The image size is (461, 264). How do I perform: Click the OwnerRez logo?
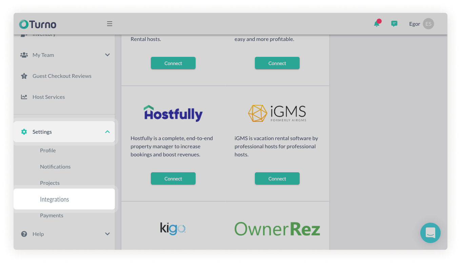277,229
